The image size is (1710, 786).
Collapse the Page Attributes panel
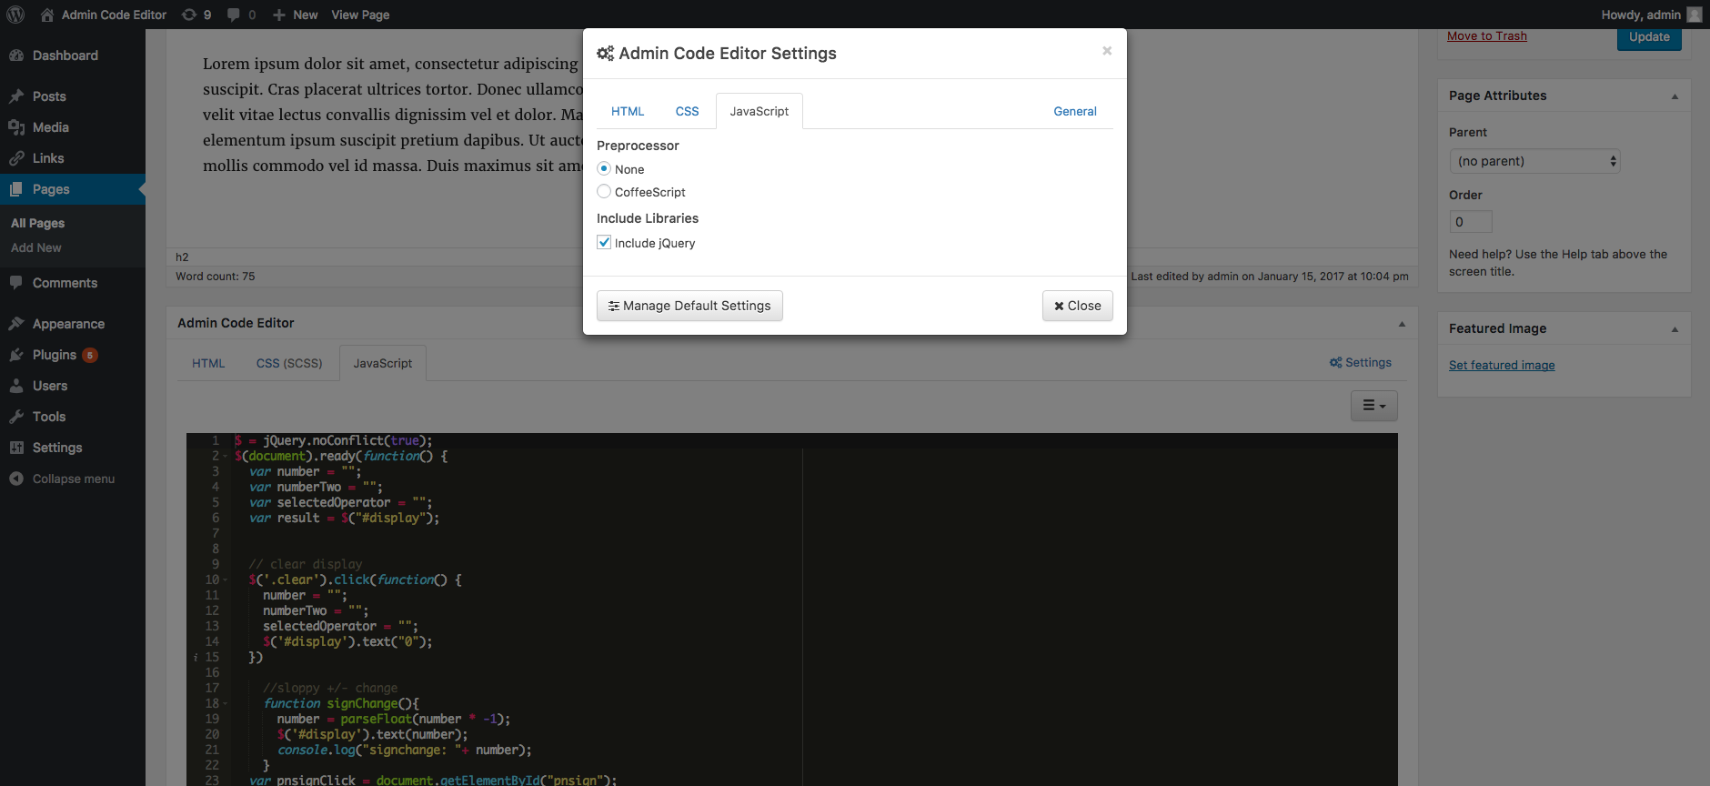click(x=1675, y=96)
